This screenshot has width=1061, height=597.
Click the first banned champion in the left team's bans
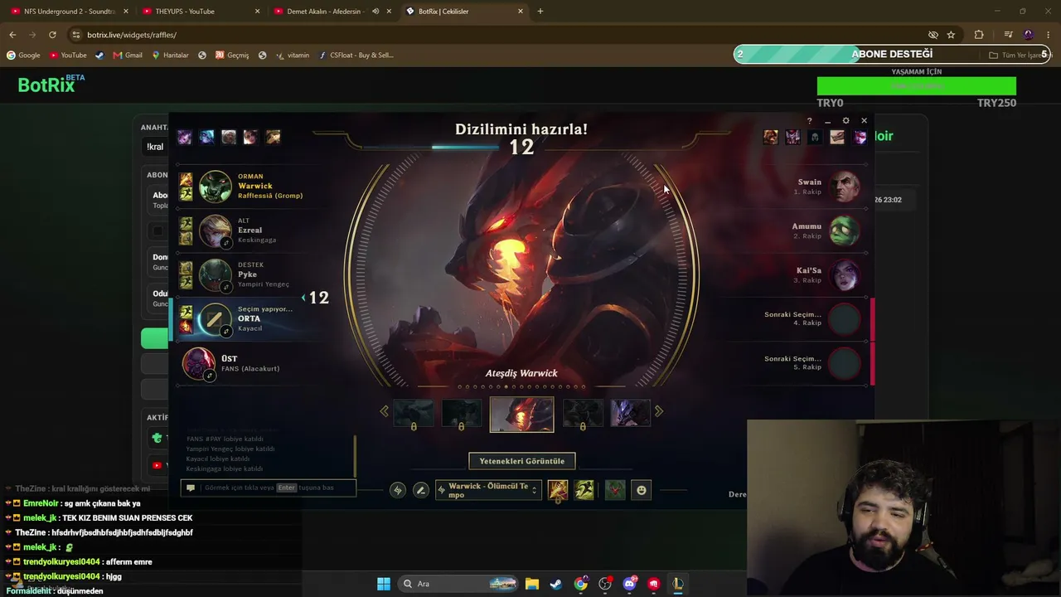(x=184, y=137)
